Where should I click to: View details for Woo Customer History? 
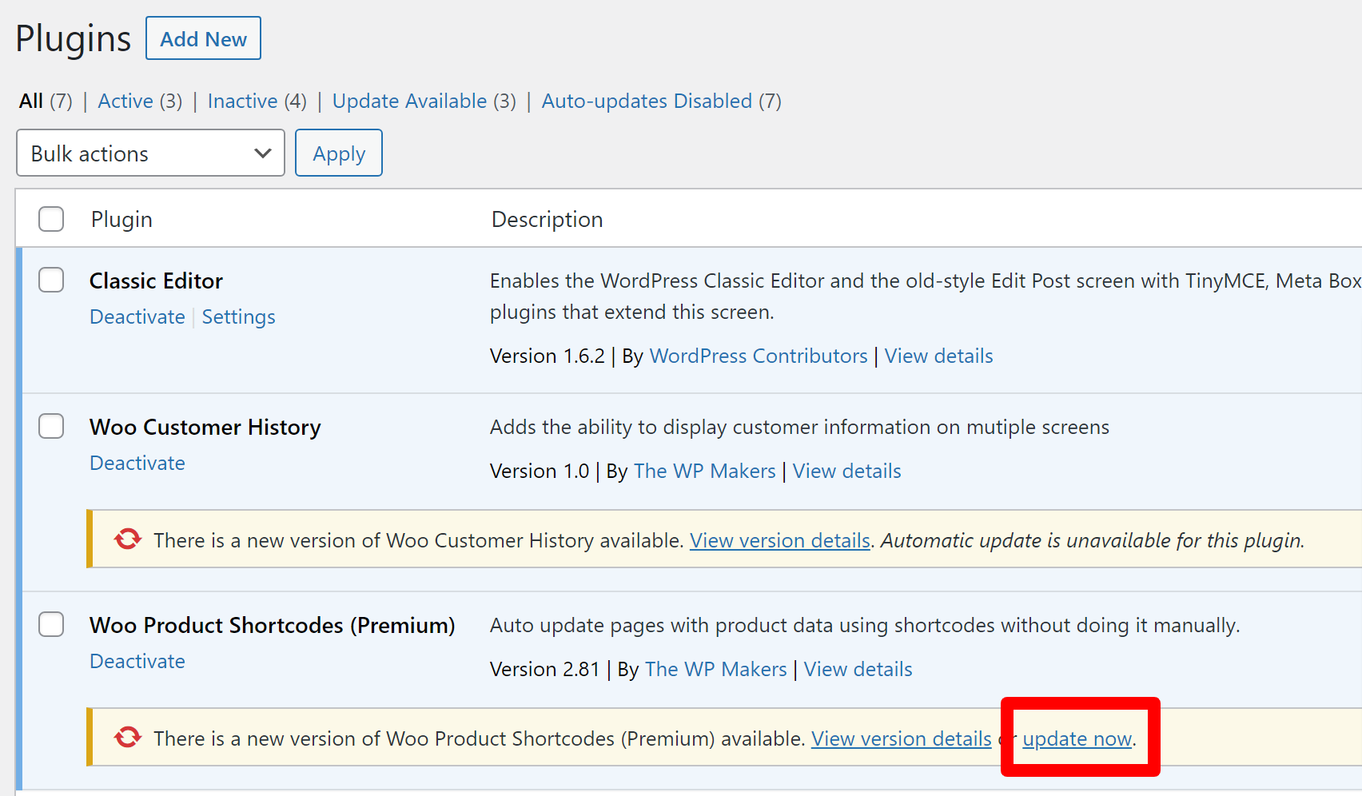click(x=847, y=471)
